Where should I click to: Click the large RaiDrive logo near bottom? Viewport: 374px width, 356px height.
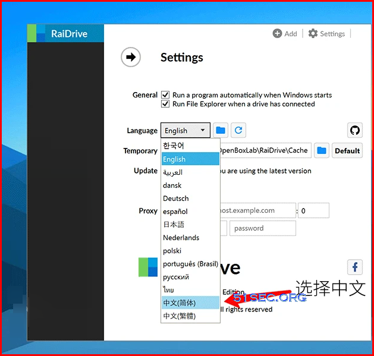click(x=148, y=267)
